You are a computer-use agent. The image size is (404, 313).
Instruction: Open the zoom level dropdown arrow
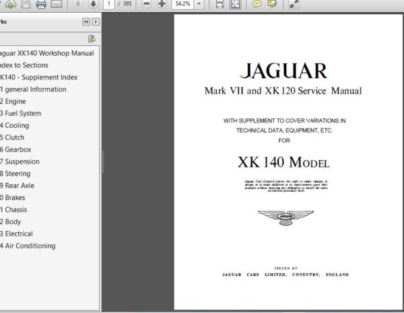tap(199, 4)
